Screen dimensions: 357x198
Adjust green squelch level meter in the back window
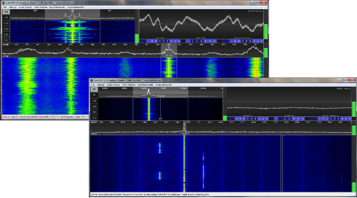137,38
